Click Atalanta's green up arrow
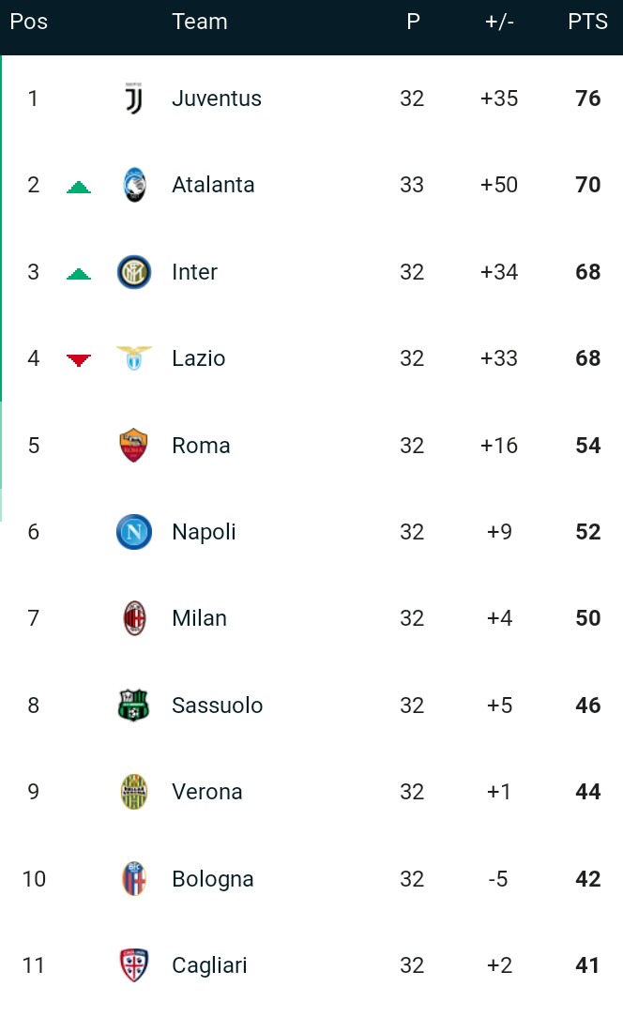 point(79,187)
